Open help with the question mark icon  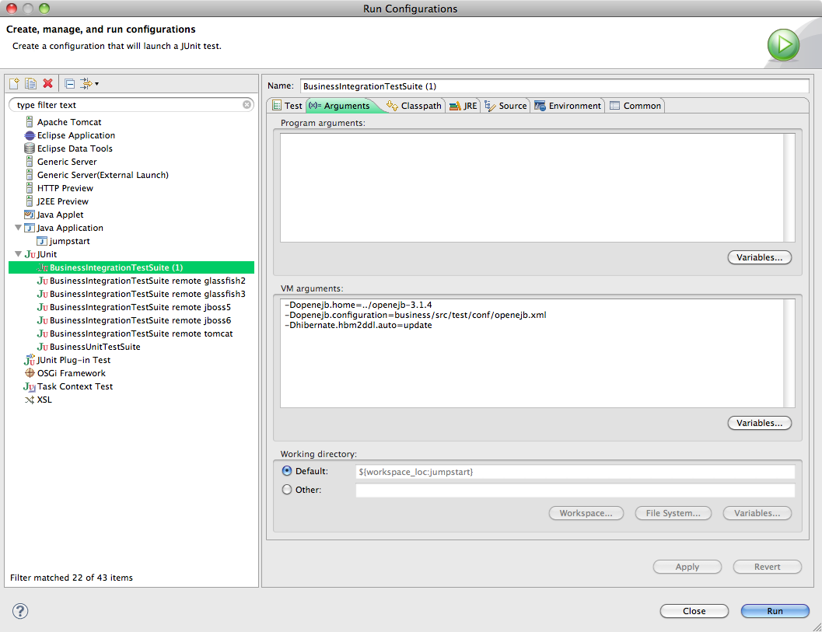click(x=20, y=611)
